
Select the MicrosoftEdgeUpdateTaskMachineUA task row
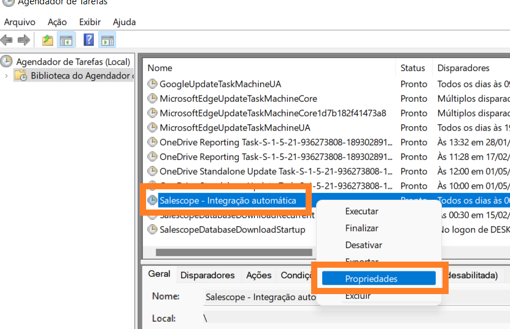coord(235,127)
